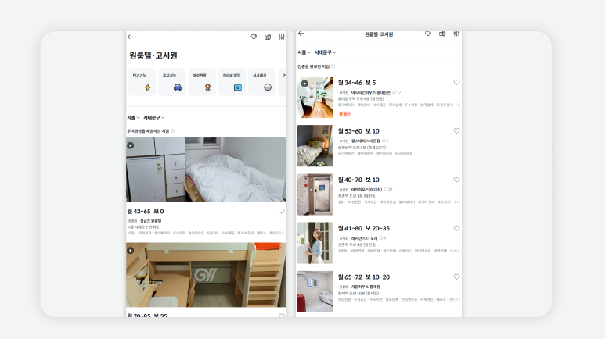Open white bedding room large photo
Viewport: 605px width, 339px height.
click(x=206, y=169)
